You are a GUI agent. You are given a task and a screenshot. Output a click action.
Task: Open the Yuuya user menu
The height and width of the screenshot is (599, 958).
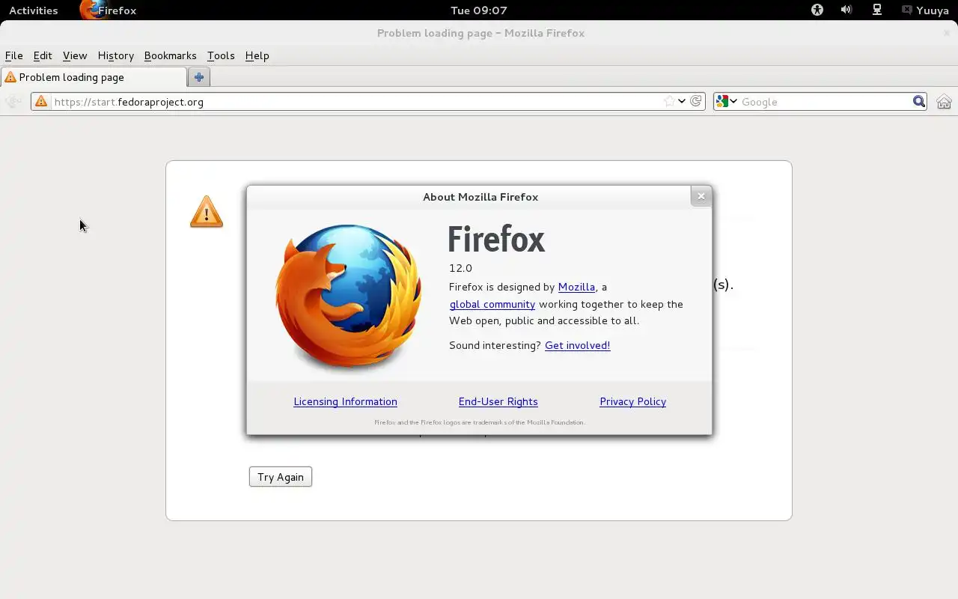click(x=926, y=10)
